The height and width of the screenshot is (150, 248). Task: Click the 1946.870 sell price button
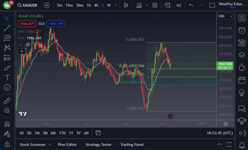click(x=27, y=24)
